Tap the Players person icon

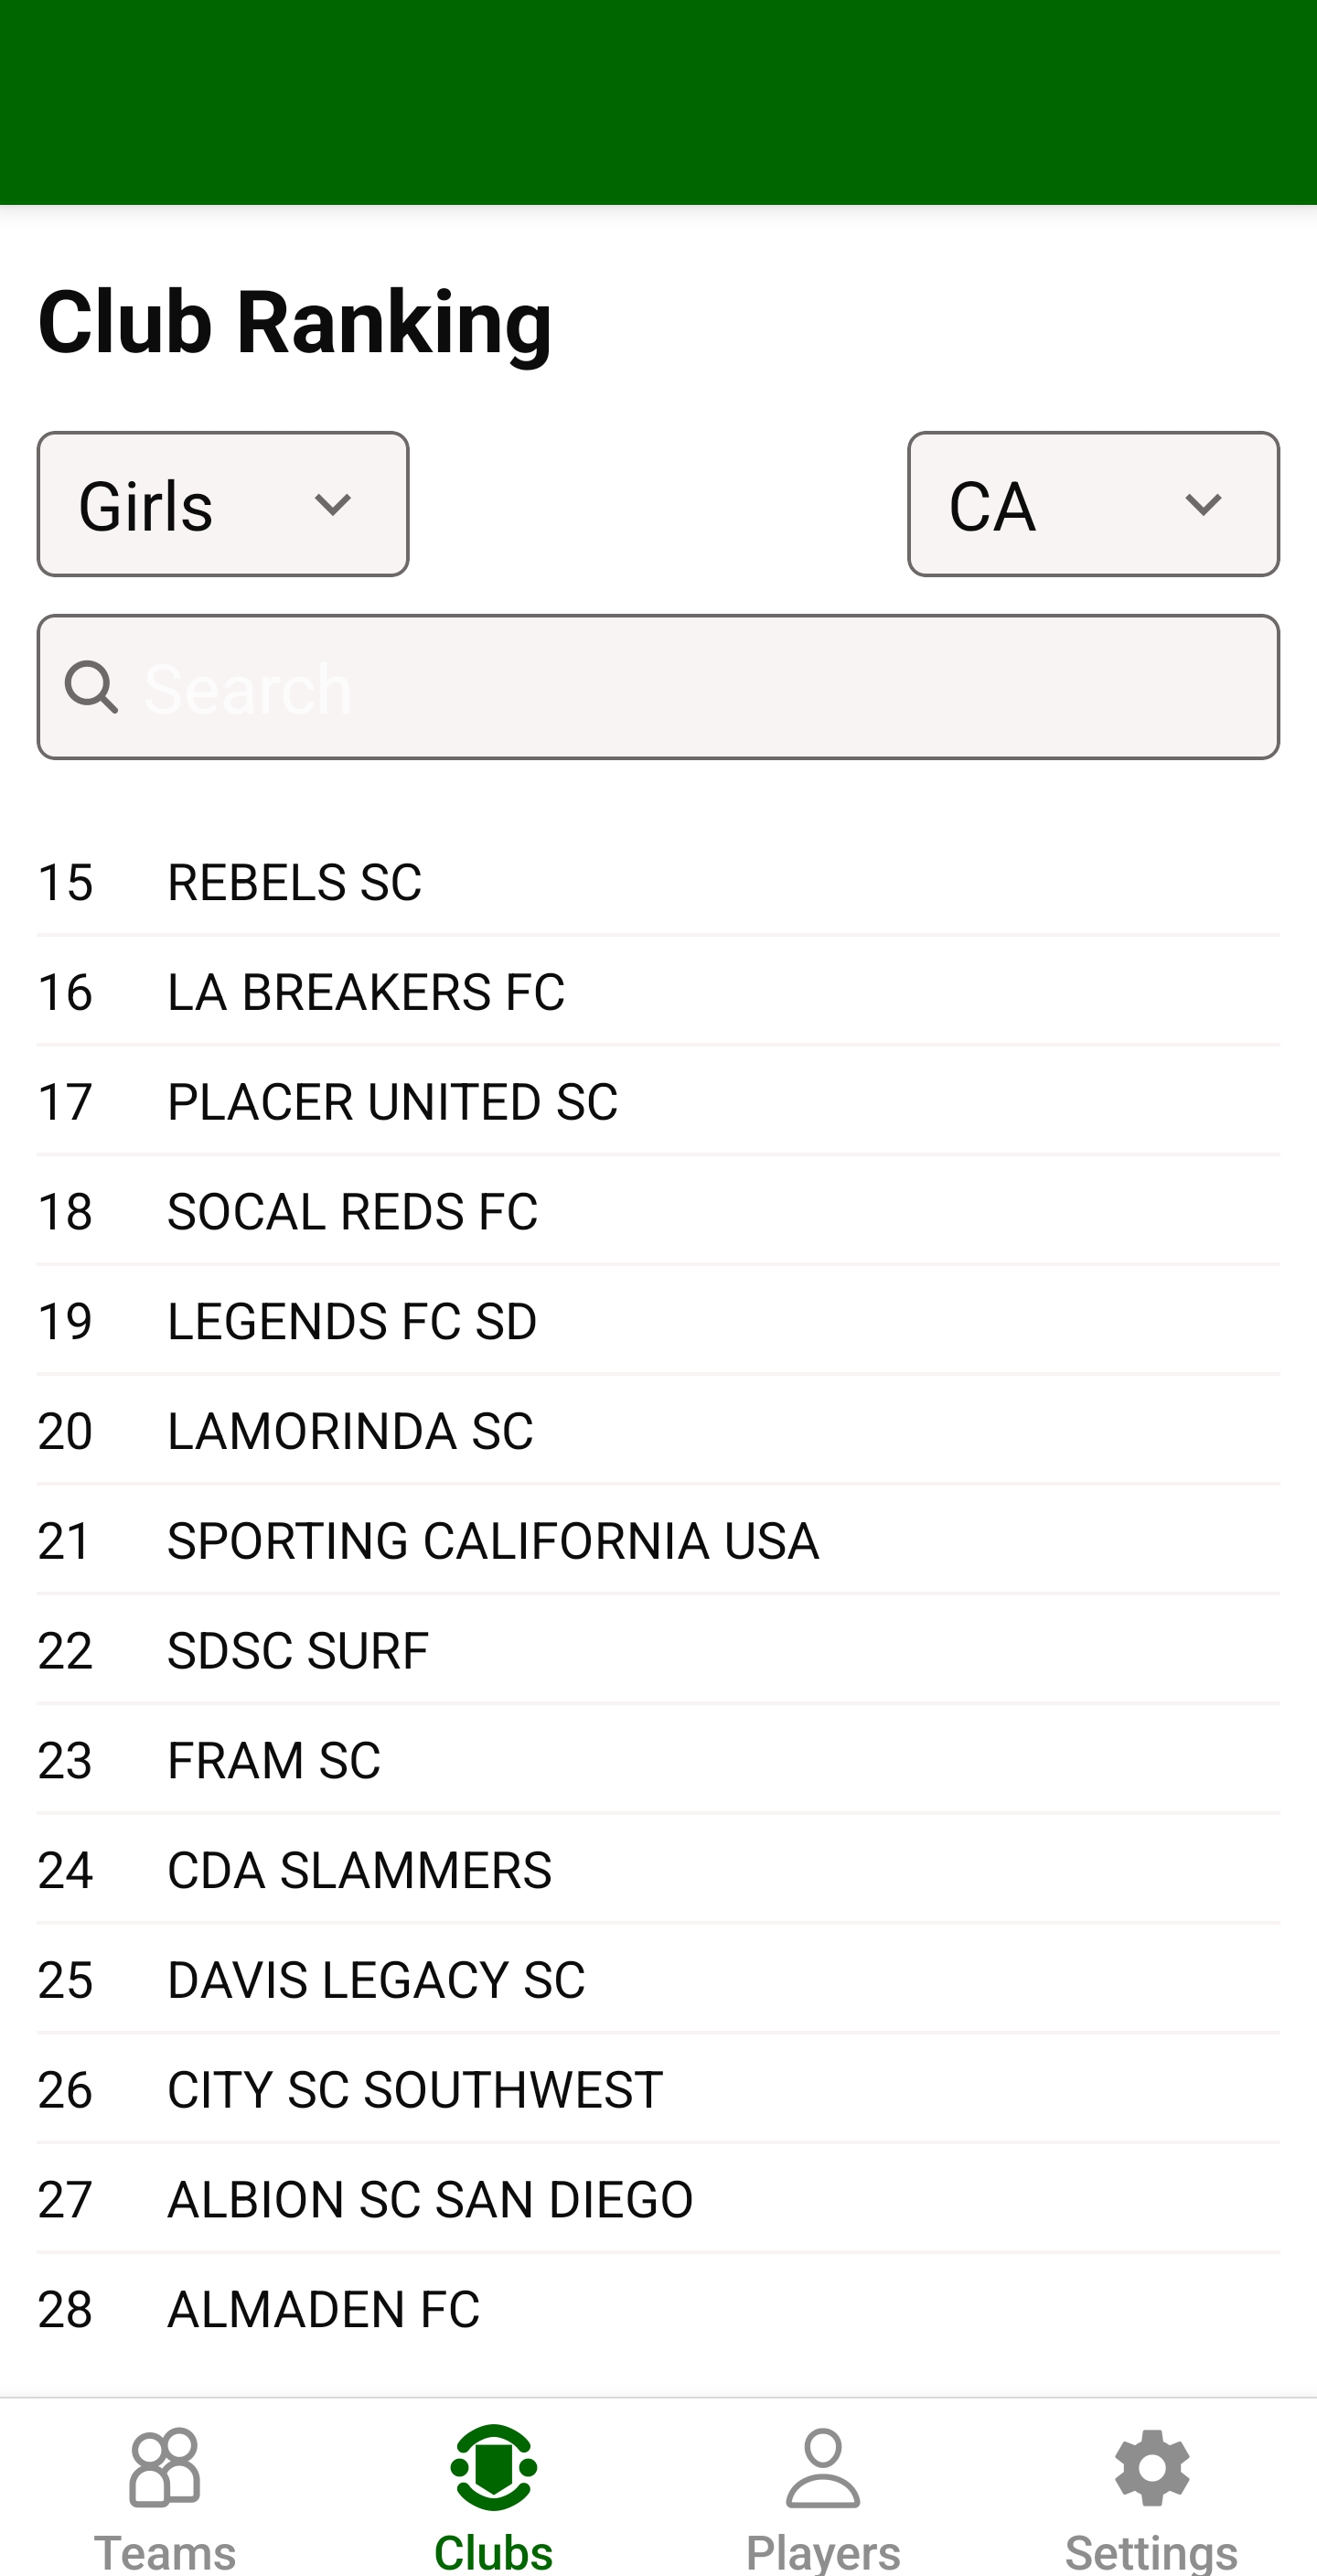(x=823, y=2468)
